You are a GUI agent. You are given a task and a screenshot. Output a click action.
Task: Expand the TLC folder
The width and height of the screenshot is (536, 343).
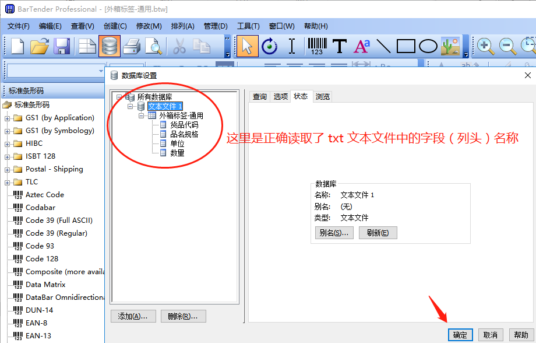point(7,183)
